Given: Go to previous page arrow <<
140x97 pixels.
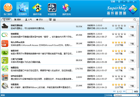Looking at the screenshot, I should tap(114, 91).
